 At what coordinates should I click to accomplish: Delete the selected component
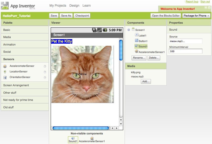tap(154, 58)
